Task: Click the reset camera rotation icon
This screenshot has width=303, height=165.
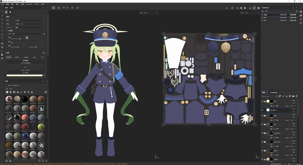Action: (x=78, y=8)
